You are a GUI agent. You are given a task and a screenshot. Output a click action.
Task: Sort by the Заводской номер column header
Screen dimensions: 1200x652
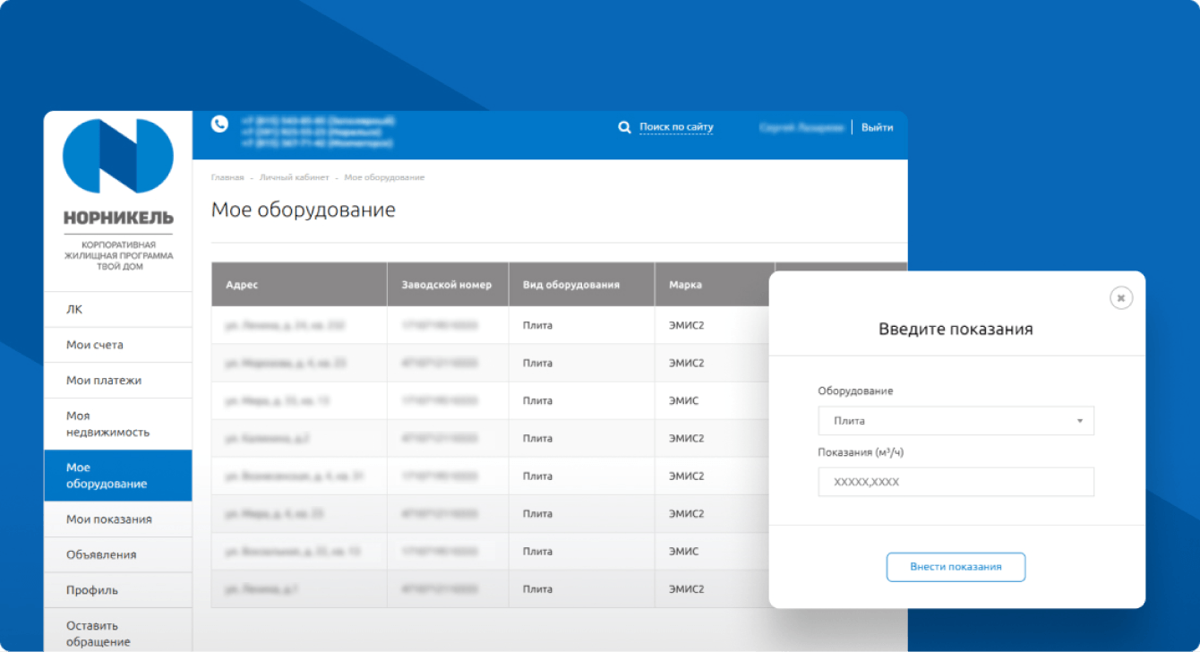point(447,284)
